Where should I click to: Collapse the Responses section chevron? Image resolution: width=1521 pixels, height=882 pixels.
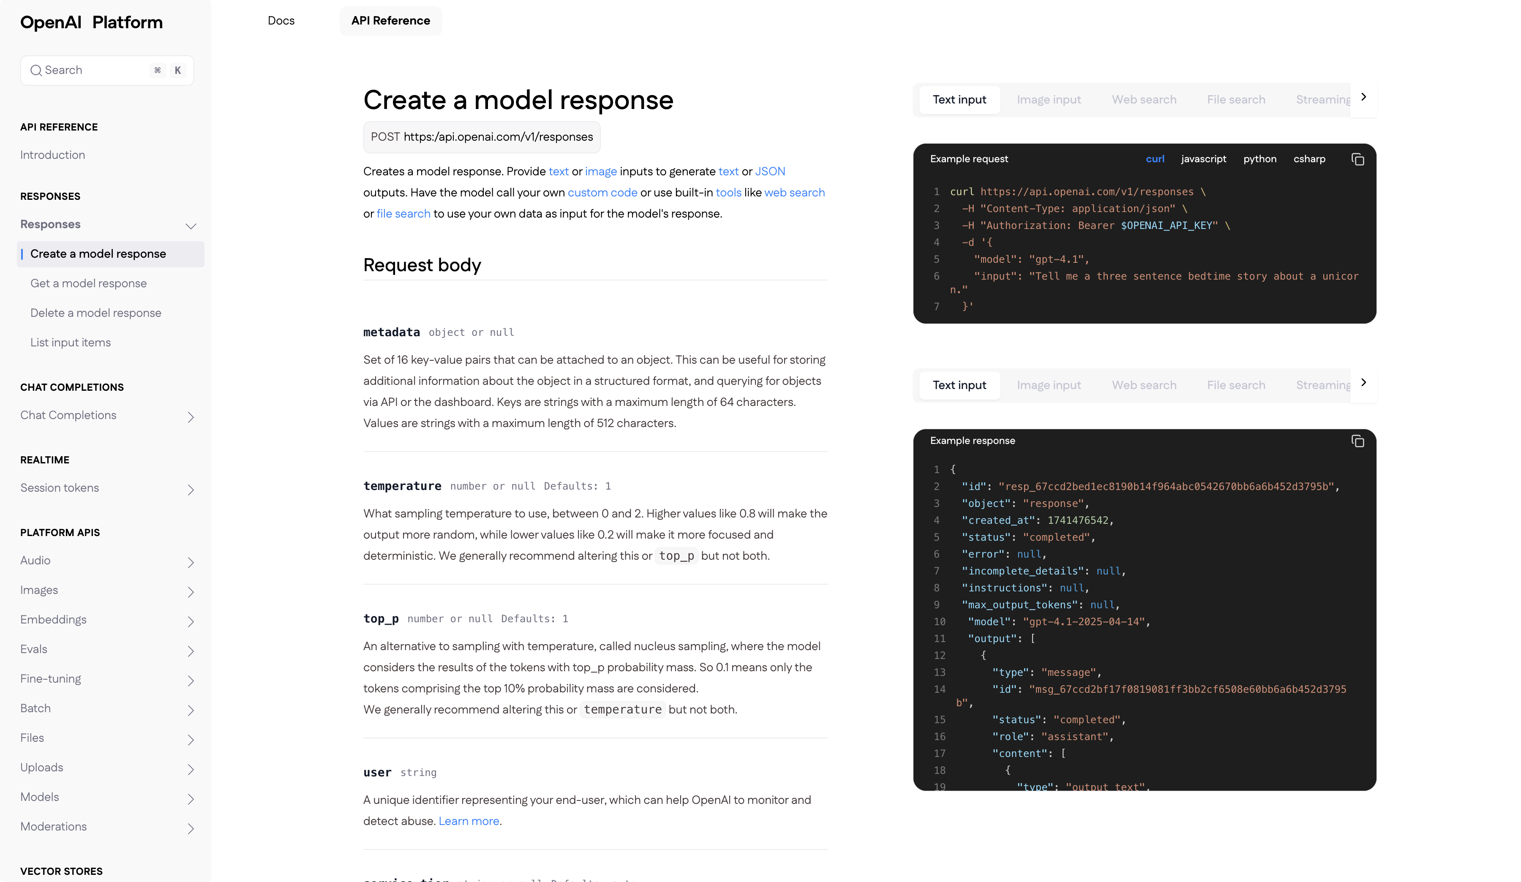pos(191,226)
